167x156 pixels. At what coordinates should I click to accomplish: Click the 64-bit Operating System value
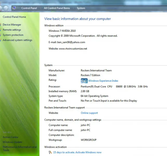click(x=94, y=96)
